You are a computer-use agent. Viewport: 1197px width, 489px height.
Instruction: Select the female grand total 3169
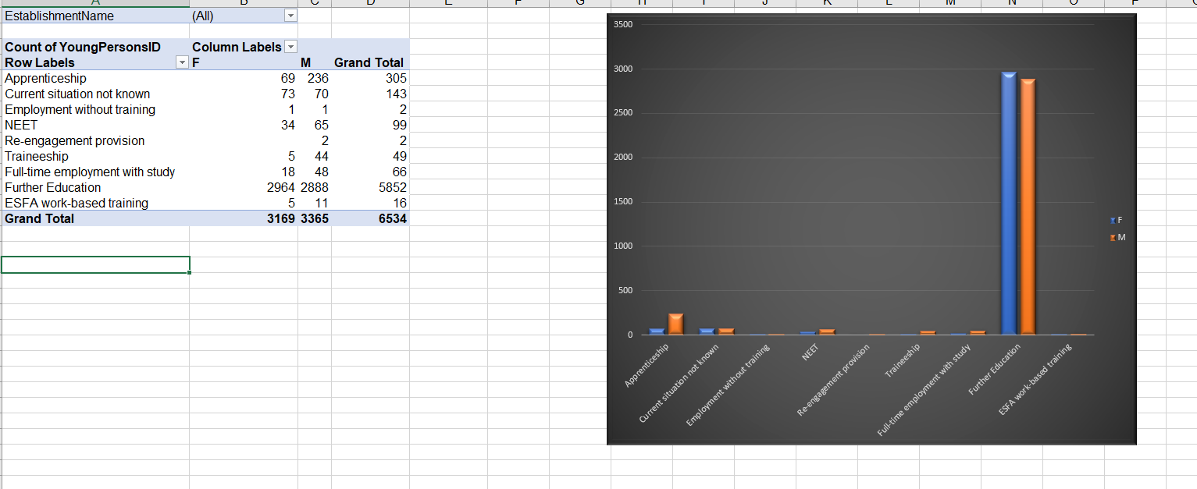pyautogui.click(x=281, y=218)
